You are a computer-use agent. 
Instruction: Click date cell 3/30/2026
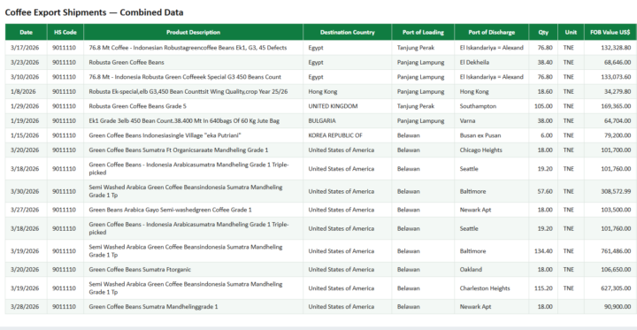point(25,191)
